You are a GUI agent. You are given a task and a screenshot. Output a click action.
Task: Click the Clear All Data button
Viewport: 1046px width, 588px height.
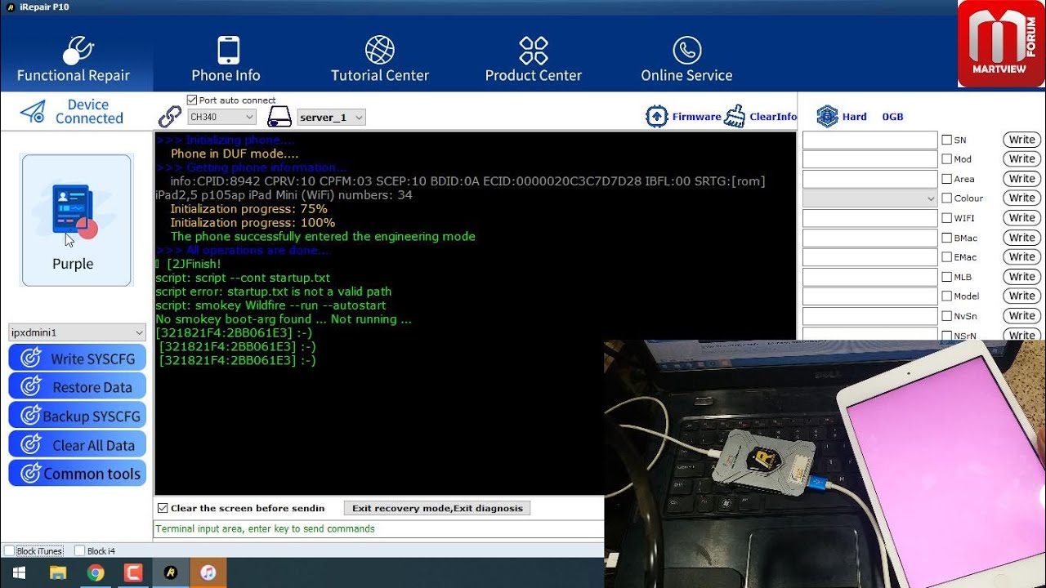[x=78, y=445]
